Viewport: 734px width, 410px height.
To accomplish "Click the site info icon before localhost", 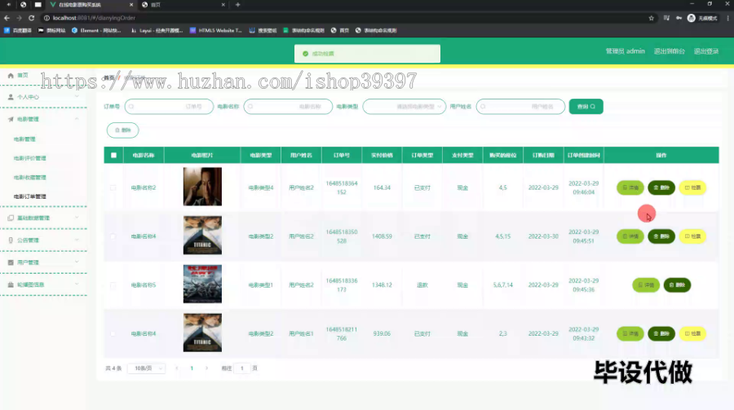I will coord(46,18).
